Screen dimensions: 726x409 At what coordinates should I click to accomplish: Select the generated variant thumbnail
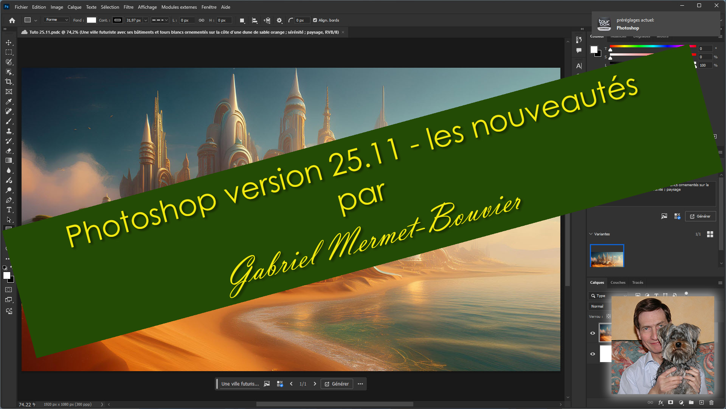click(x=607, y=256)
